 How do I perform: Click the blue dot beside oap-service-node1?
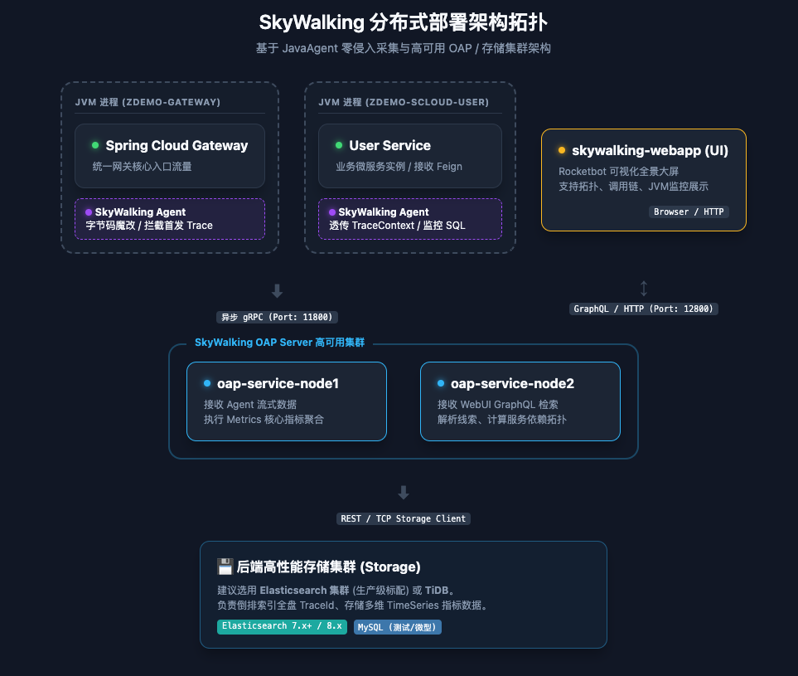pyautogui.click(x=207, y=383)
